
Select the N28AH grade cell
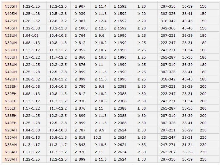[x=11, y=130]
